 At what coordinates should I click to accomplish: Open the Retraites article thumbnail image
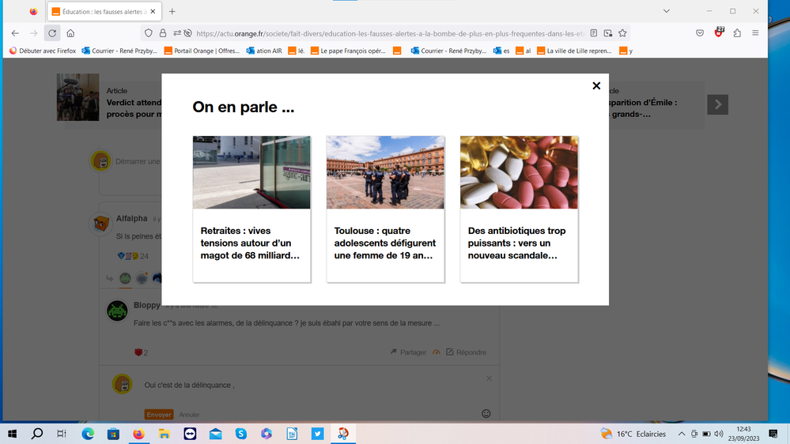251,172
